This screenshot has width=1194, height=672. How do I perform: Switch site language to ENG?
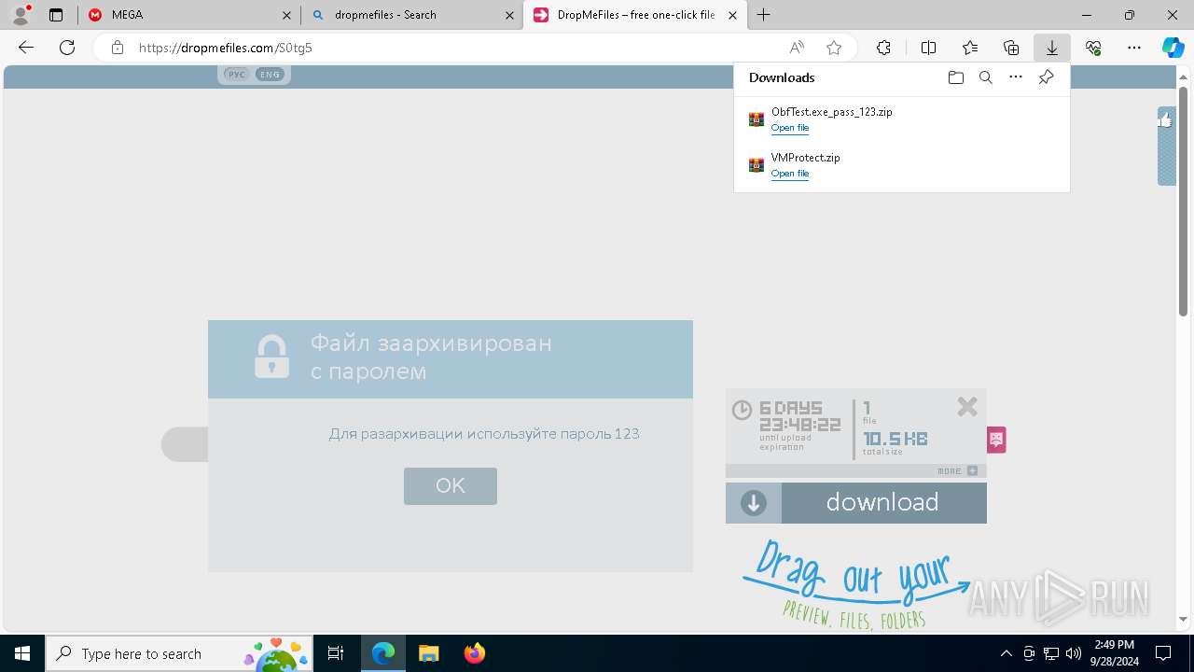270,75
